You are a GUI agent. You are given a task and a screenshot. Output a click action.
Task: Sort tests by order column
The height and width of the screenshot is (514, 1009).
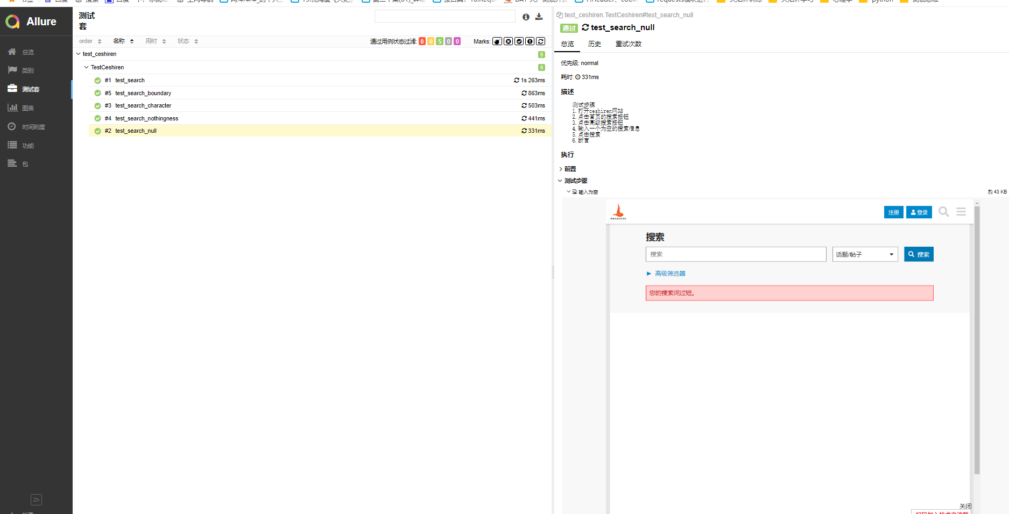90,41
